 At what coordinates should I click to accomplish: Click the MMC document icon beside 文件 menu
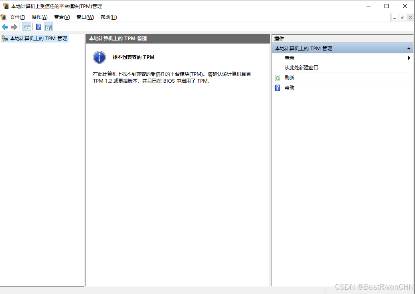click(x=4, y=17)
